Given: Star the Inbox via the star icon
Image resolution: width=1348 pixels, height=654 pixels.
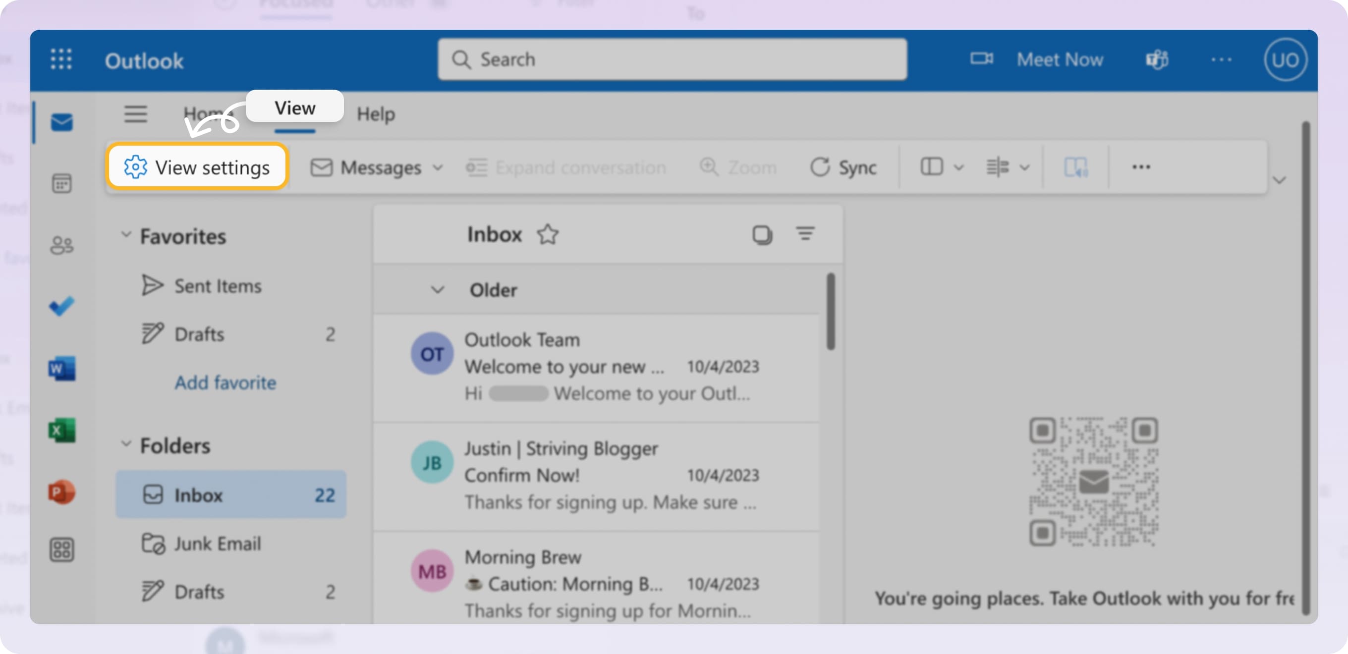Looking at the screenshot, I should coord(547,235).
